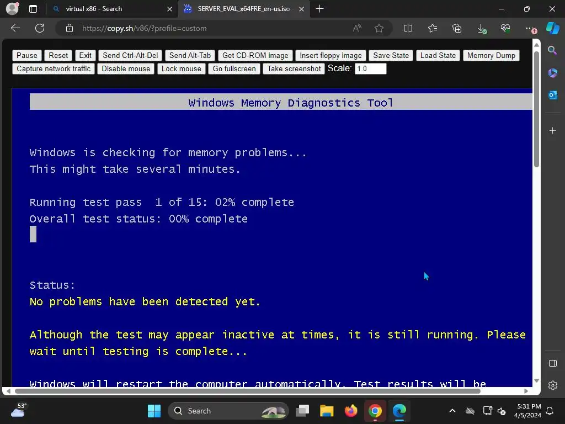The width and height of the screenshot is (565, 424).
Task: Add this page to favorites star
Action: tap(379, 28)
